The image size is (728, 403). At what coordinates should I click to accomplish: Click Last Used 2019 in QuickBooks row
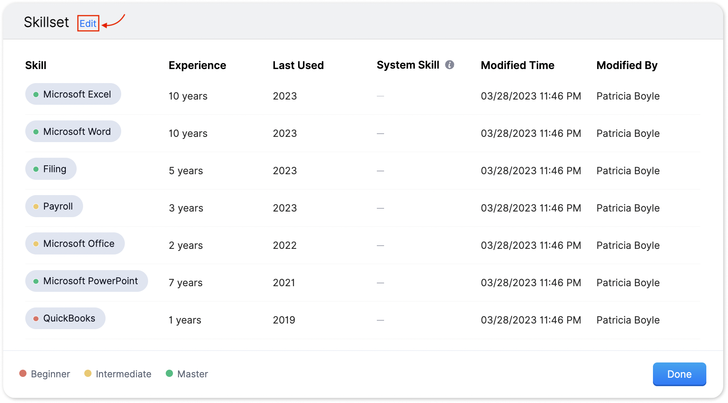pyautogui.click(x=284, y=320)
